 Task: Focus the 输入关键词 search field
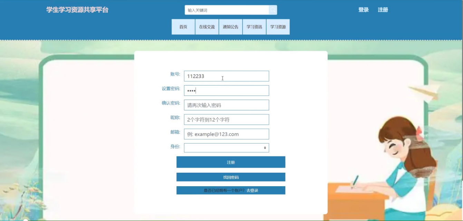click(x=227, y=10)
